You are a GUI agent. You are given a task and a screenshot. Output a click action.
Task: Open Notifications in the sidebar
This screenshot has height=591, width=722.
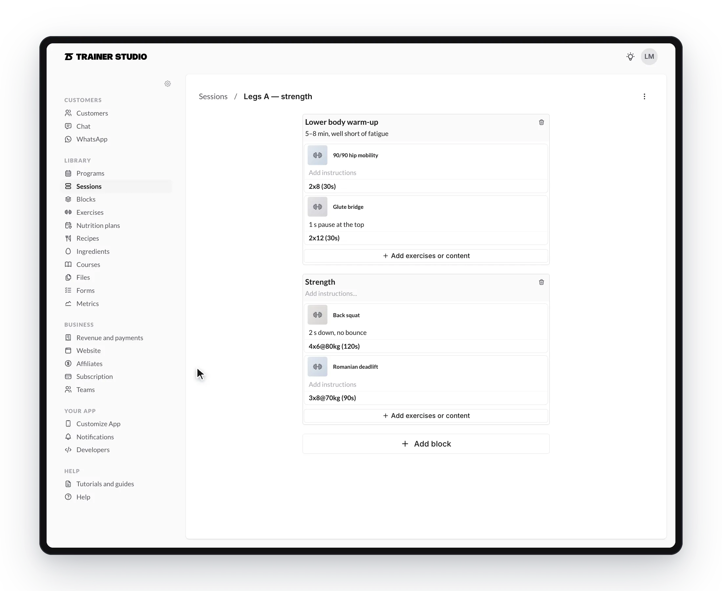pos(117,437)
